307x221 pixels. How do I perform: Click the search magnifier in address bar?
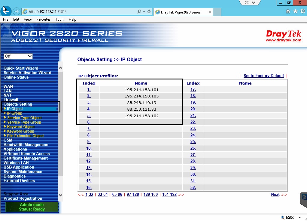point(139,12)
